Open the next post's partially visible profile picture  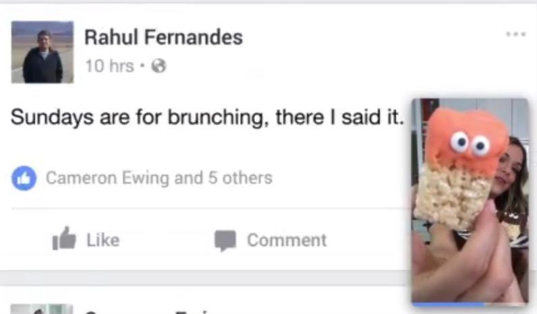coord(42,309)
